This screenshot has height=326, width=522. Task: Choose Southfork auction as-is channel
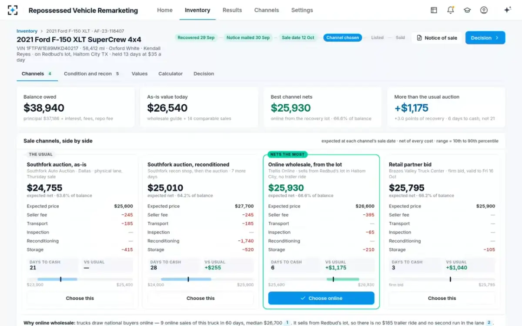pos(80,298)
